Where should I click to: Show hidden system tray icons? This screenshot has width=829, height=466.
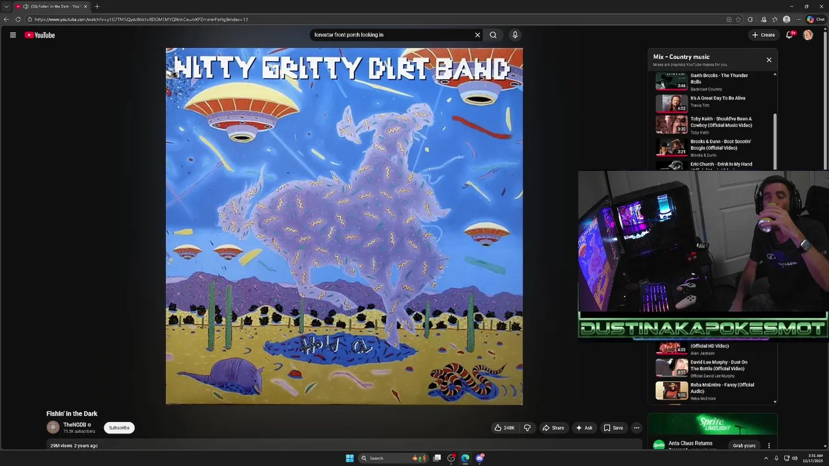click(x=766, y=458)
